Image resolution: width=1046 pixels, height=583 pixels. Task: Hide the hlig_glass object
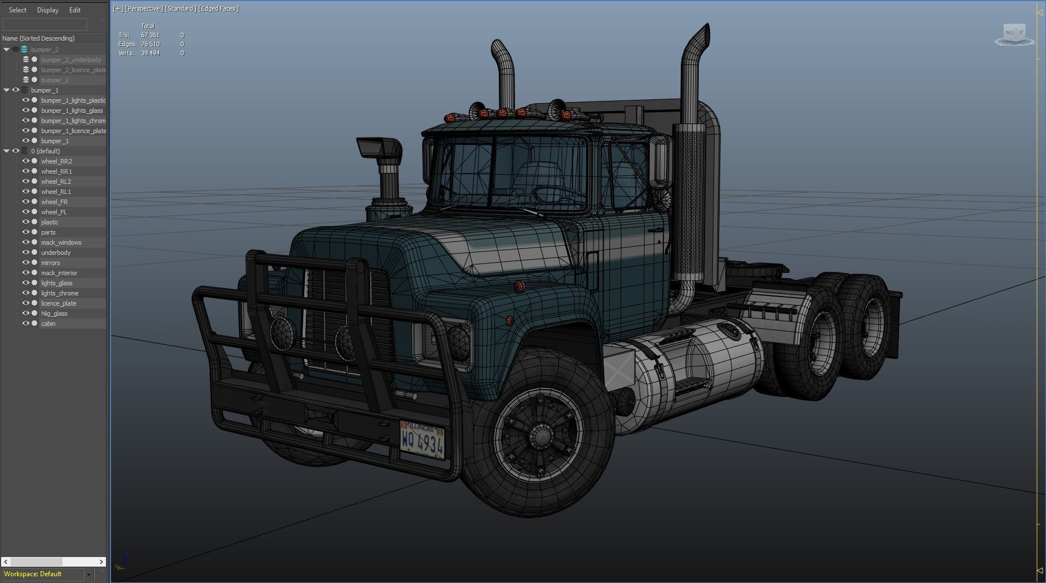pyautogui.click(x=26, y=313)
